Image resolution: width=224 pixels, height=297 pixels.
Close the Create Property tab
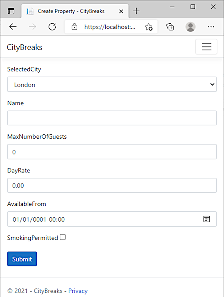coord(121,11)
